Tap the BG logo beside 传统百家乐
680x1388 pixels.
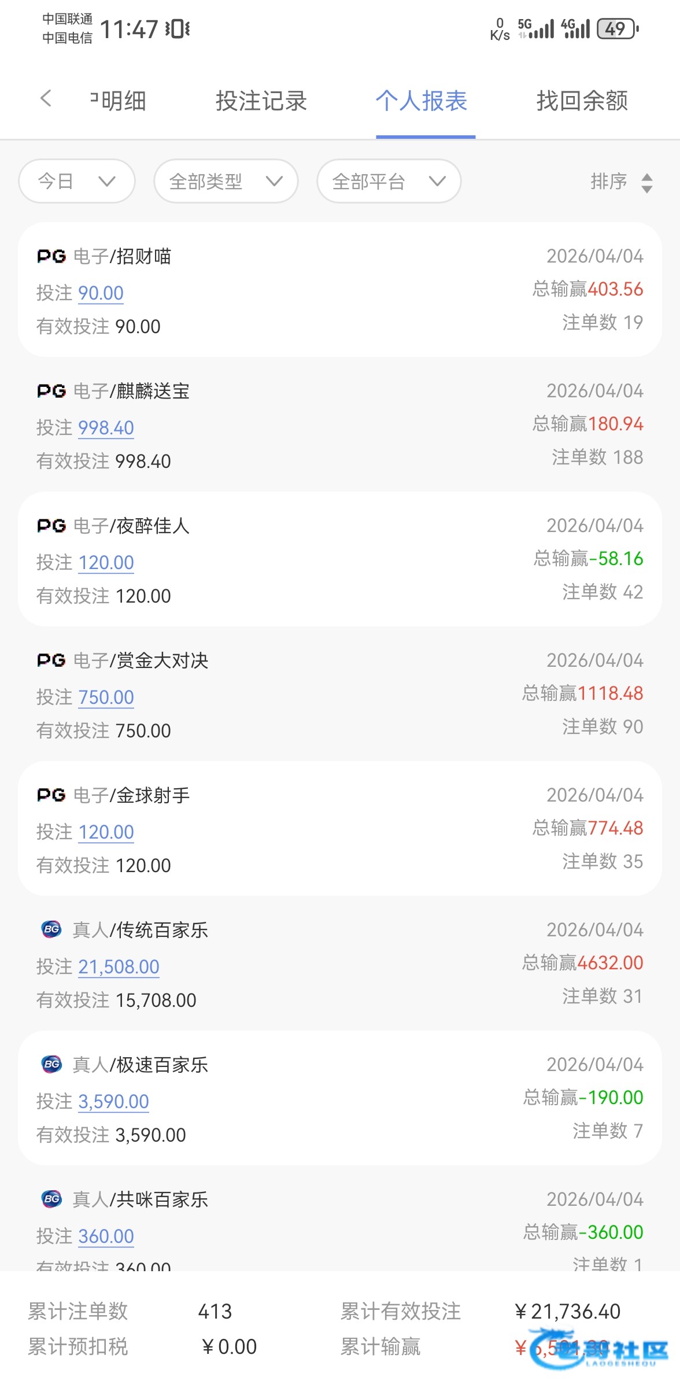click(51, 929)
